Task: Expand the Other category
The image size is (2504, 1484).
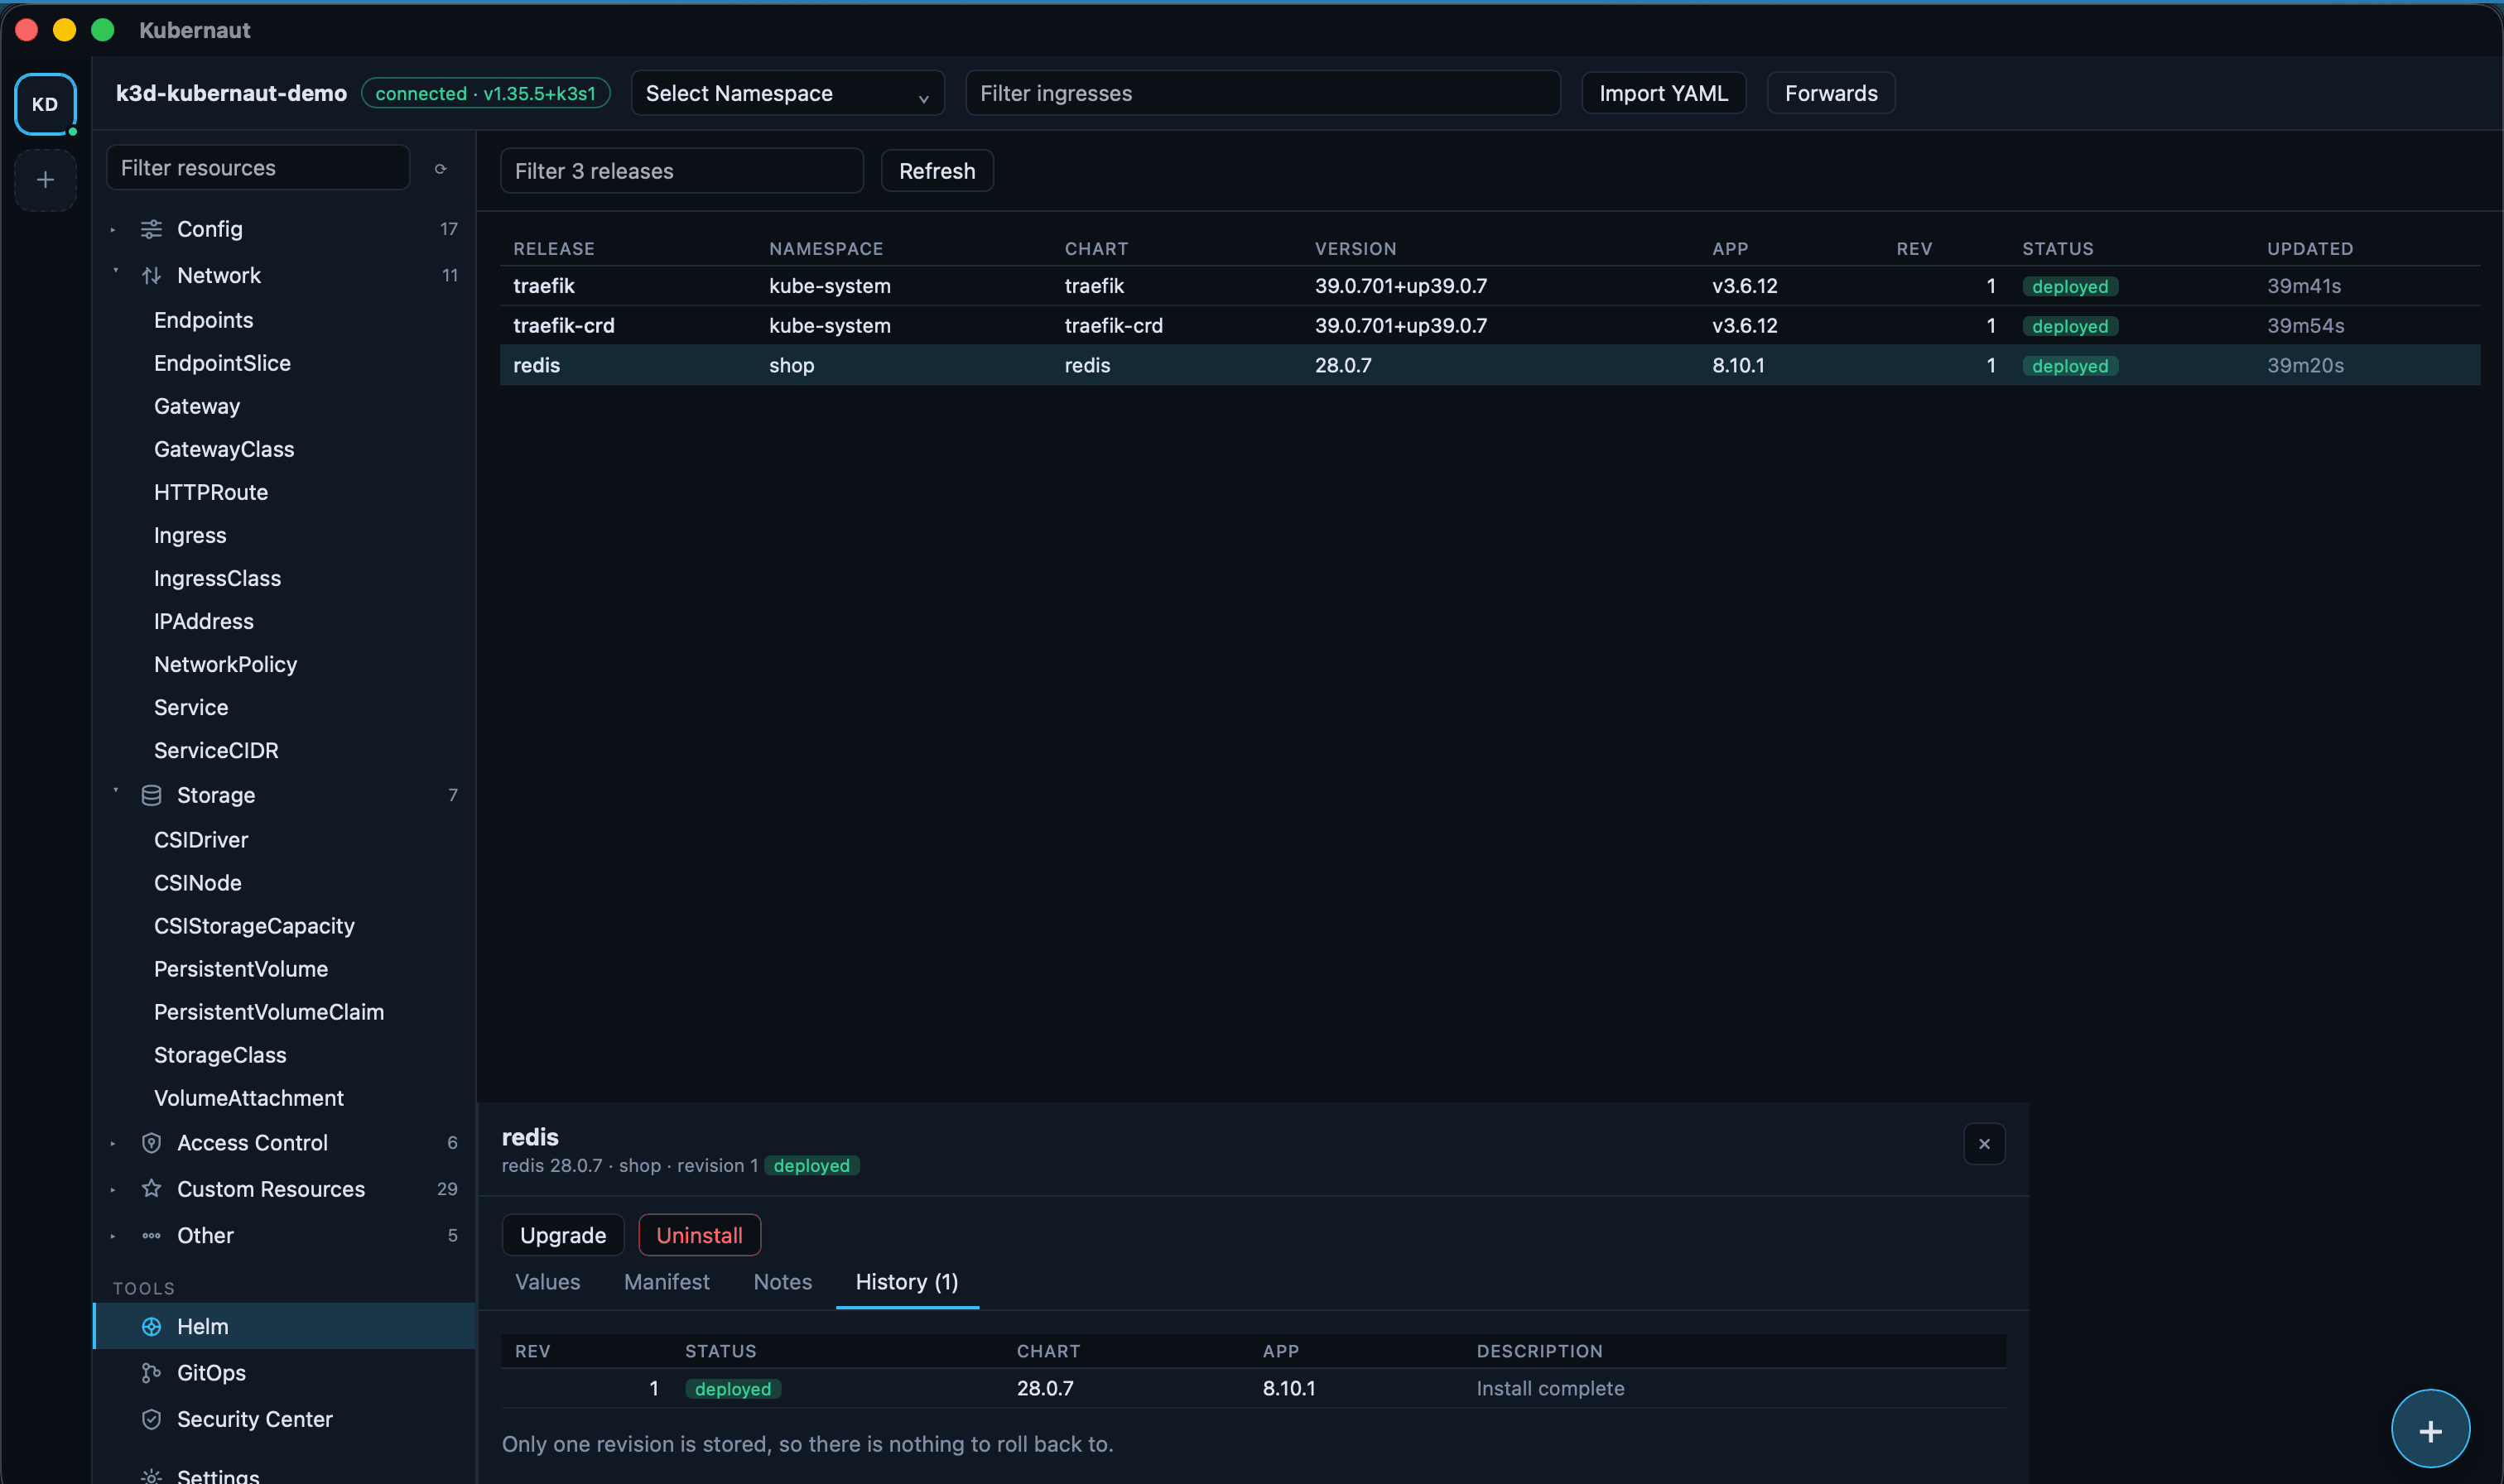Action: coord(113,1236)
